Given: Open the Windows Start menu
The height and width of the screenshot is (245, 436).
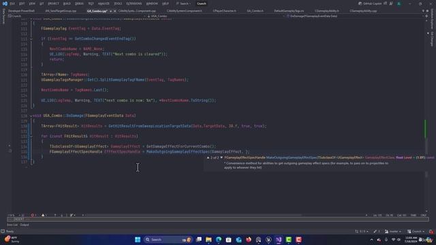Looking at the screenshot, I should tap(138, 240).
